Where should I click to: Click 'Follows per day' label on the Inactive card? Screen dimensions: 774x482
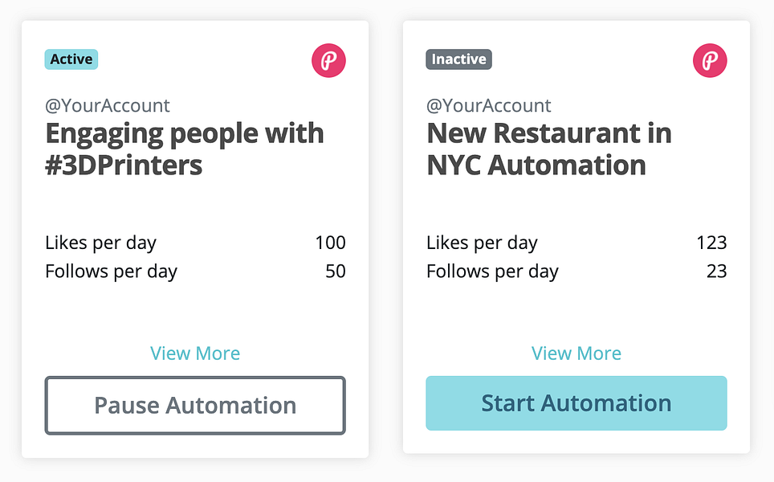pos(492,272)
